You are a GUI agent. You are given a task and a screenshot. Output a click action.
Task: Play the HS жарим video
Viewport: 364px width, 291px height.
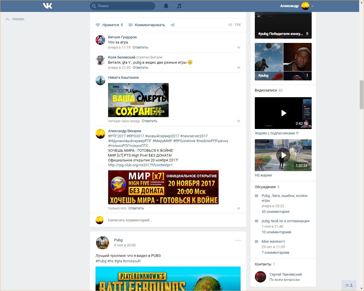point(283,155)
